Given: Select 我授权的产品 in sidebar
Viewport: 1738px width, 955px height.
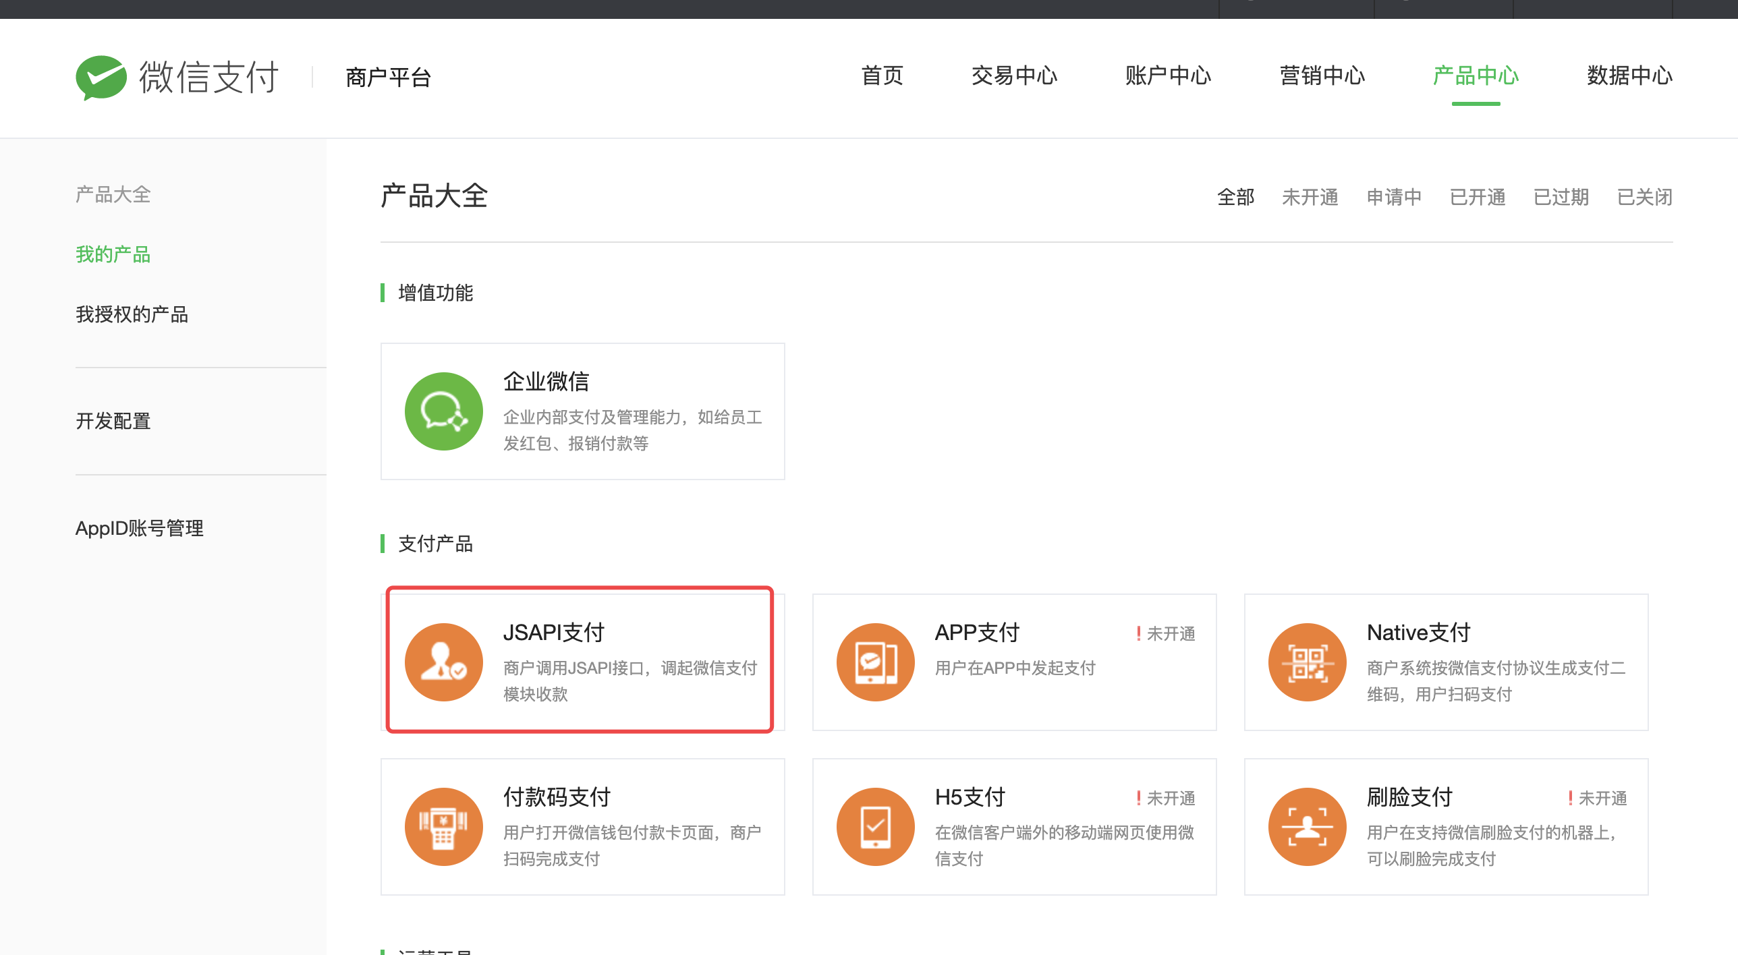Looking at the screenshot, I should (132, 314).
